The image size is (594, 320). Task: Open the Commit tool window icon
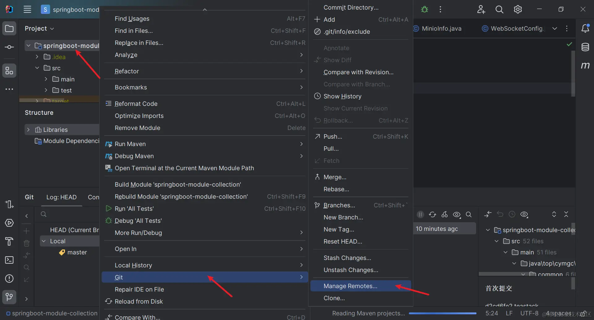pyautogui.click(x=9, y=47)
